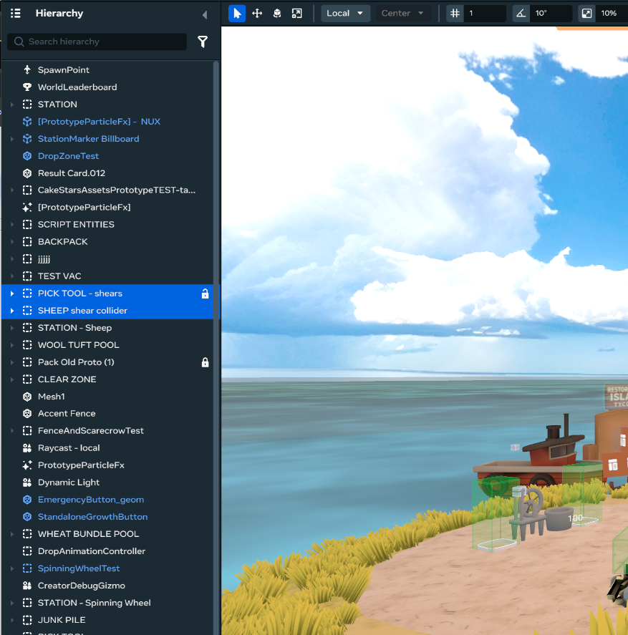
Task: Expand the STATION - Sheep group
Action: [x=11, y=328]
